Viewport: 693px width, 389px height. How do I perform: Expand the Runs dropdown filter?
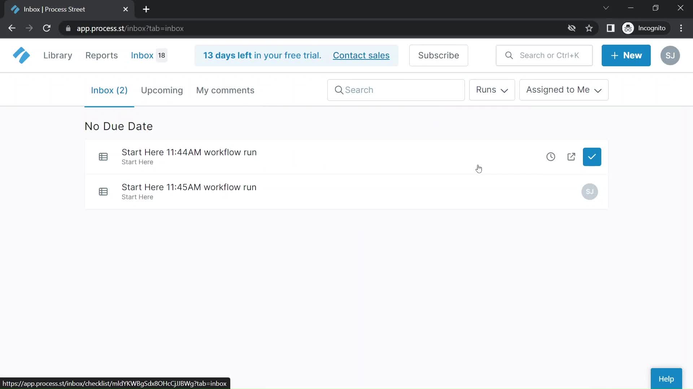point(492,89)
